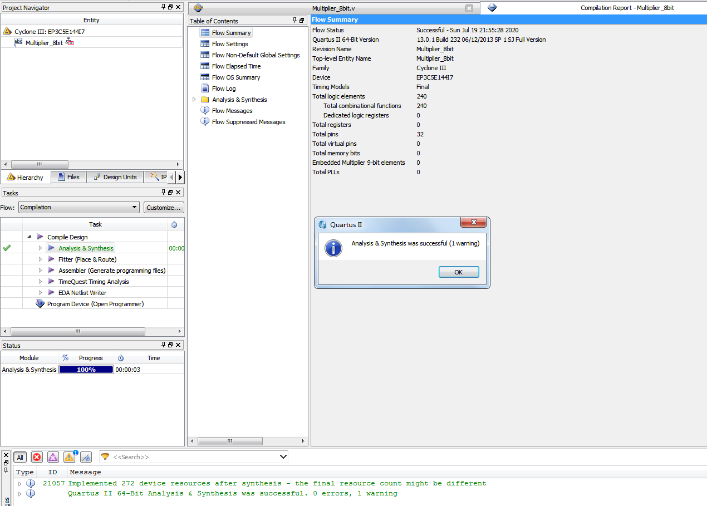Image resolution: width=707 pixels, height=506 pixels.
Task: Pin the Table of Contents panel
Action: click(x=295, y=21)
